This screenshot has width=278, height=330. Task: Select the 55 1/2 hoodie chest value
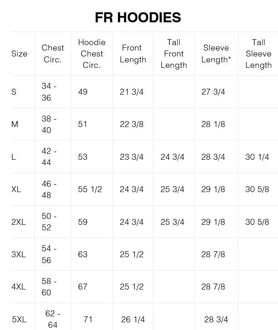pos(90,189)
